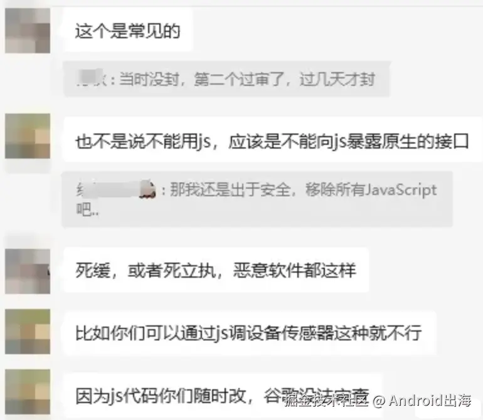Open avatar beside the 比如你们可以通过js message

(28, 332)
